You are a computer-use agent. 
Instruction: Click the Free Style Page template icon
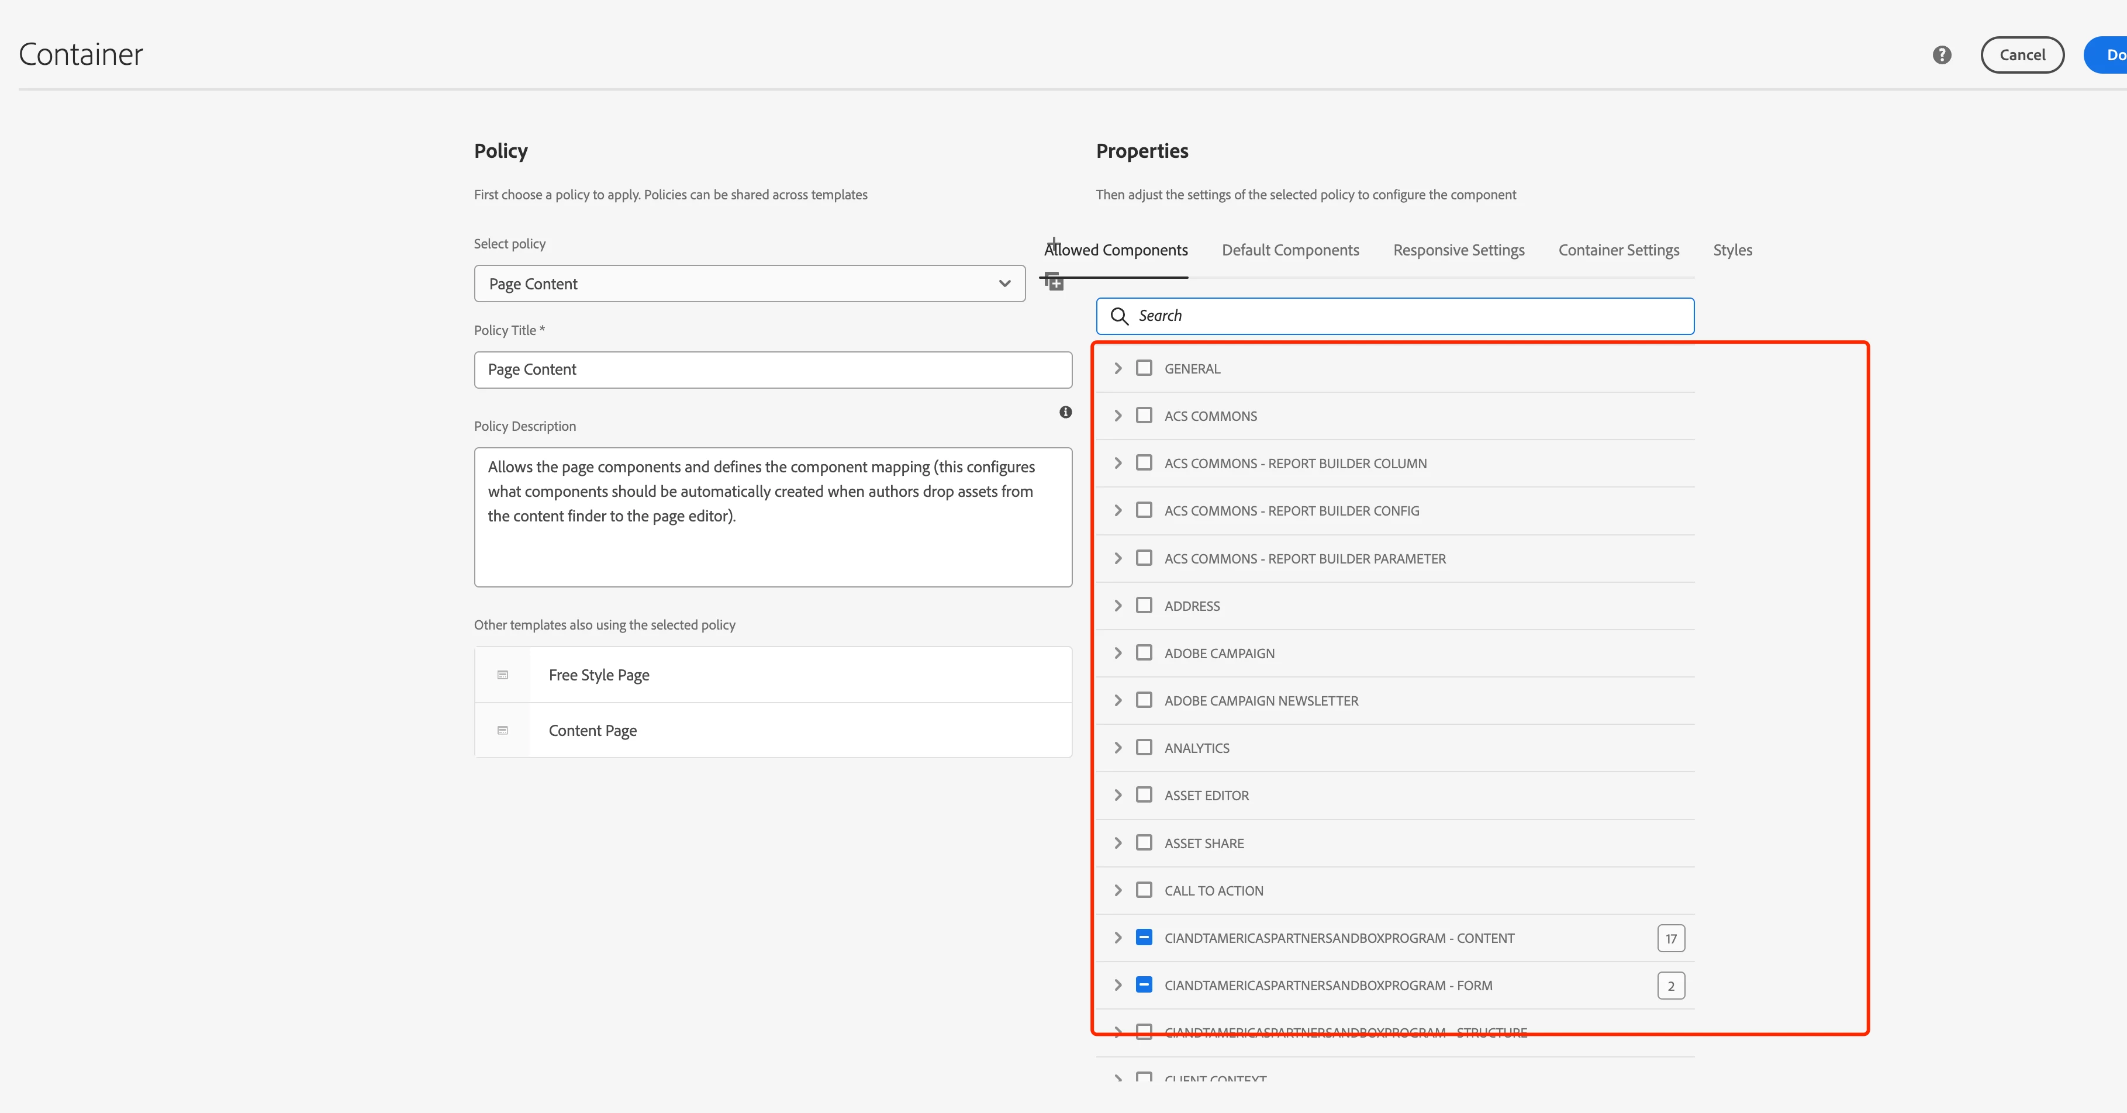tap(502, 675)
